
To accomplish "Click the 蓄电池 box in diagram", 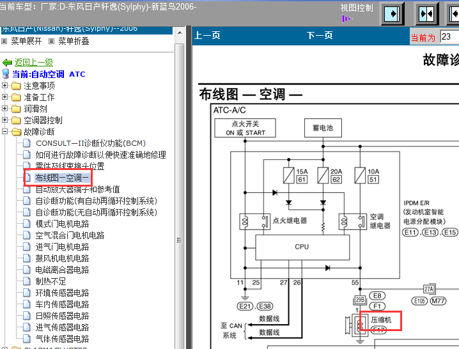I will (323, 128).
